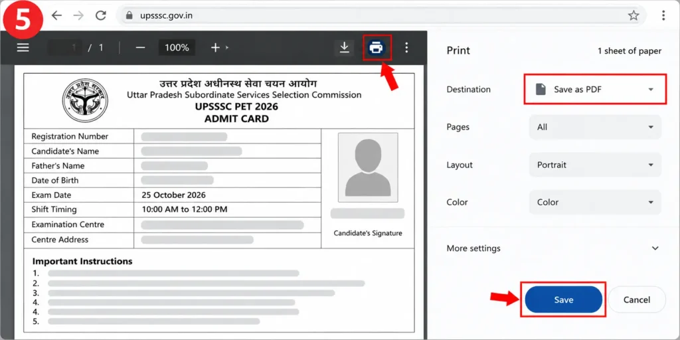
Task: Click the Registration Number label
Action: pyautogui.click(x=70, y=136)
